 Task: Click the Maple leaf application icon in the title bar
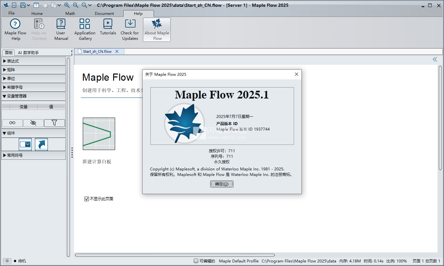tap(6, 5)
